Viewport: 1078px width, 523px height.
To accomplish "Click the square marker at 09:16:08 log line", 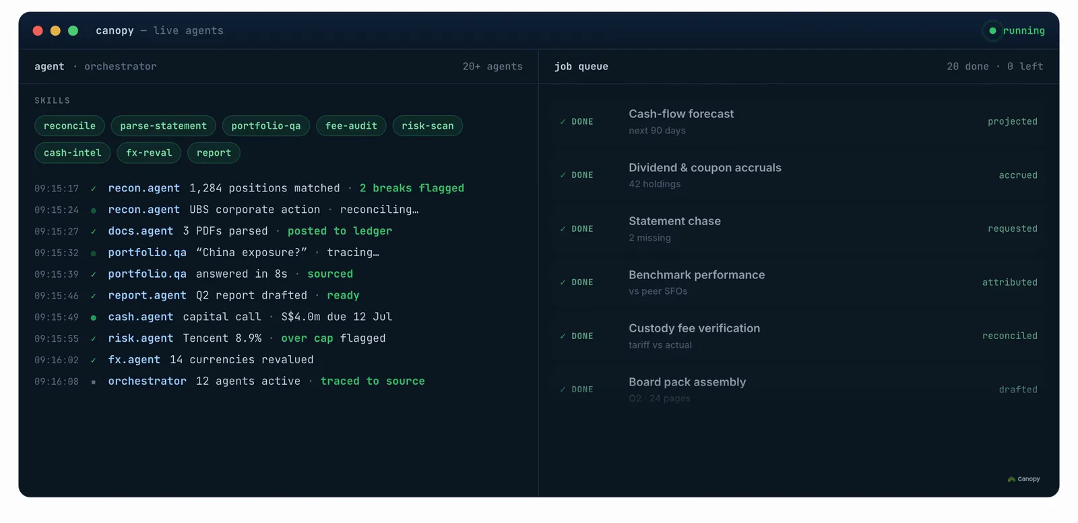I will [x=93, y=382].
